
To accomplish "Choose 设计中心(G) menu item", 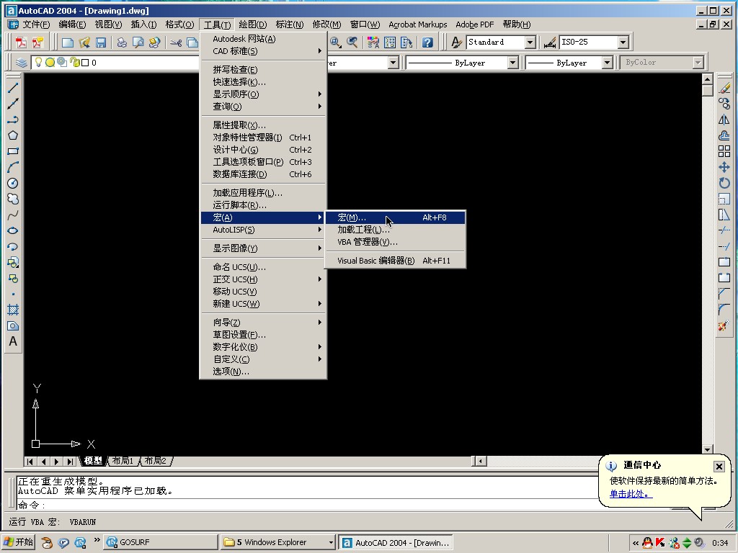I will pyautogui.click(x=264, y=150).
